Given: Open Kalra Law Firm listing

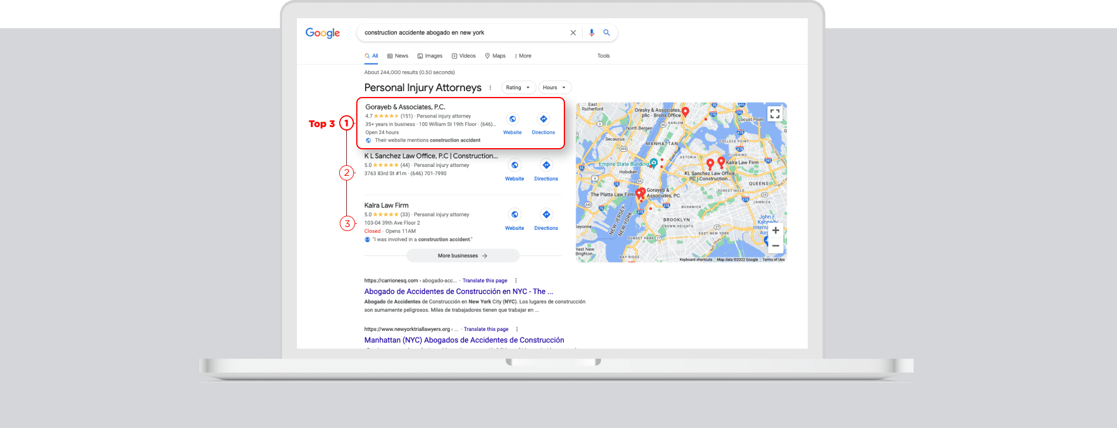Looking at the screenshot, I should (x=386, y=205).
